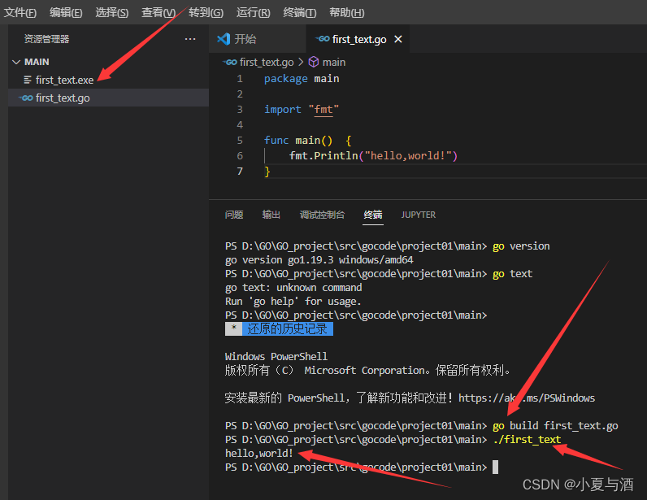Open the 帮助(H) menu
647x500 pixels.
(x=346, y=12)
